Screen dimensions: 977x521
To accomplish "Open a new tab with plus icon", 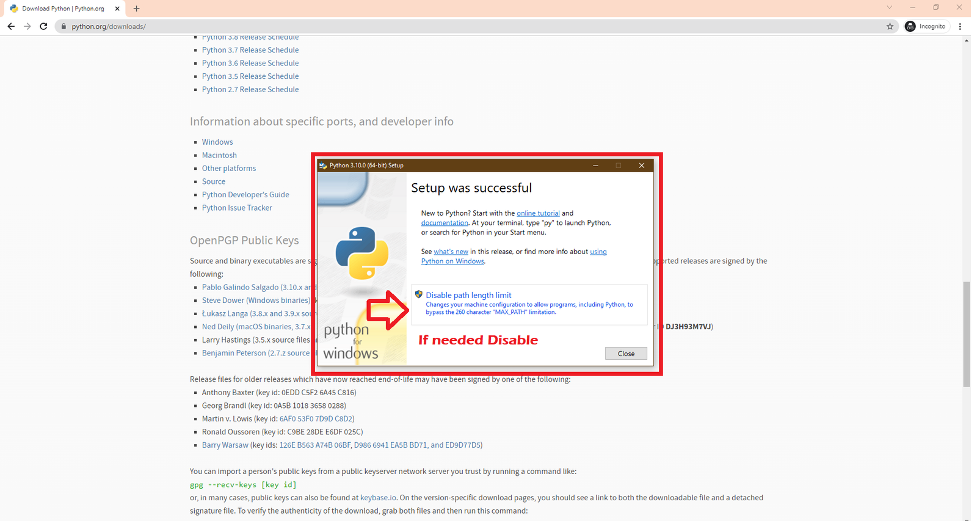I will 136,9.
